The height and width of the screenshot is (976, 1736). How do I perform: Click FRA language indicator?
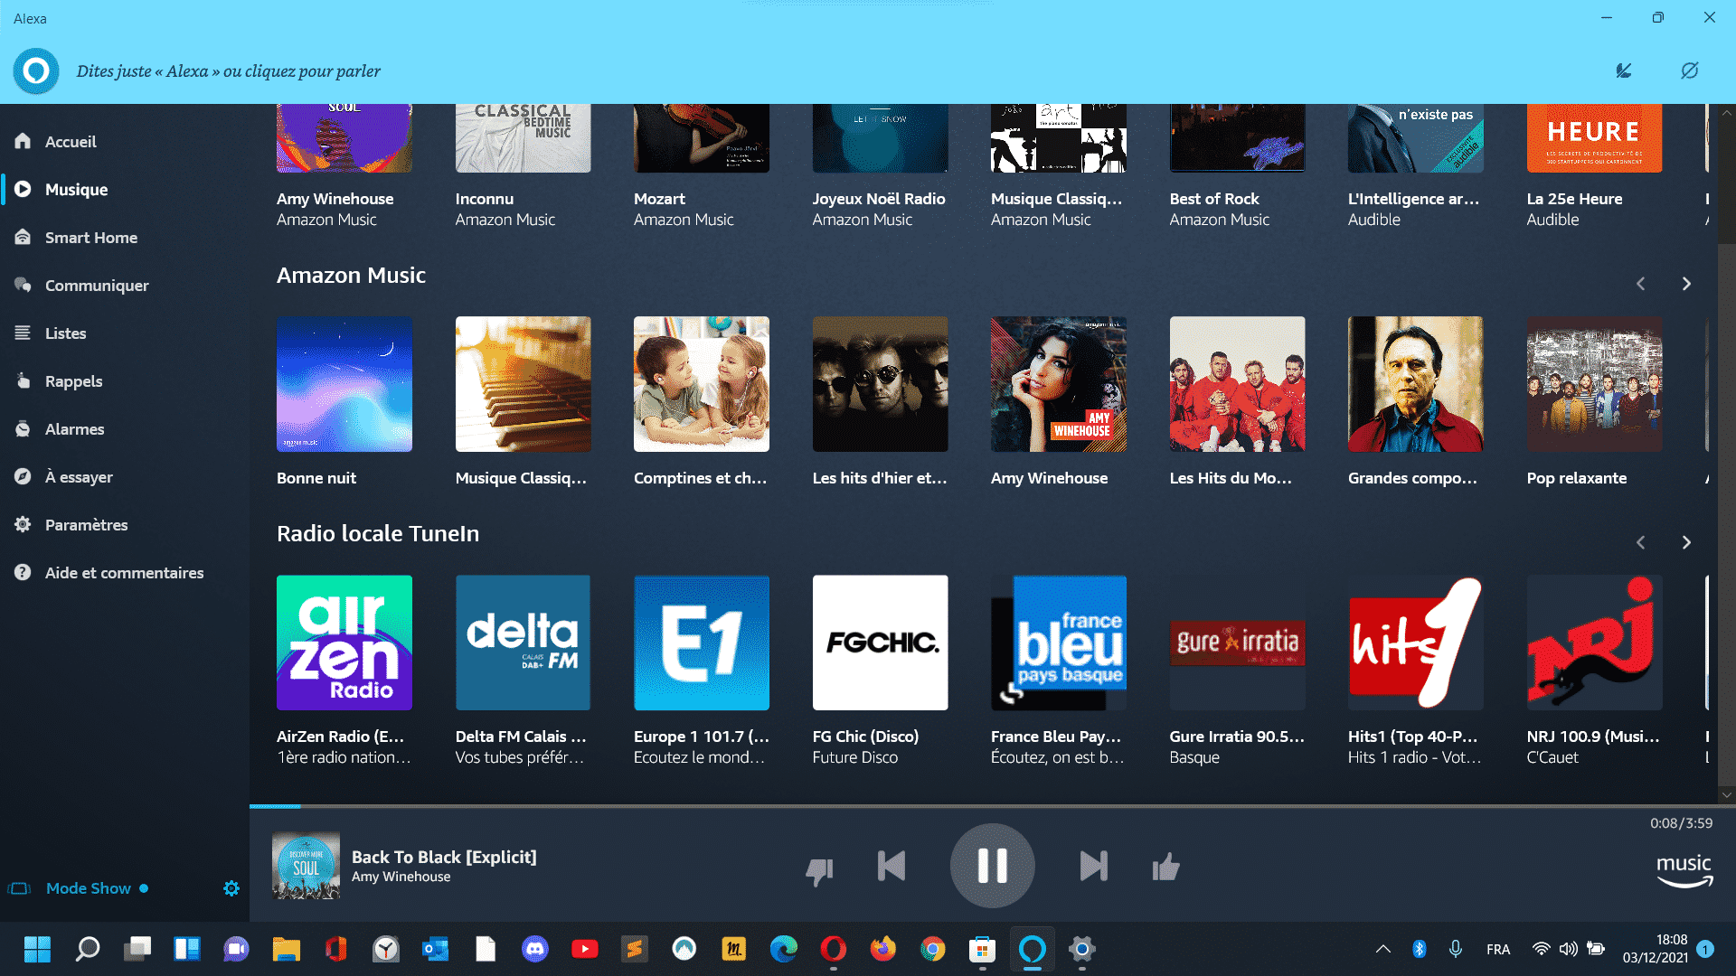click(1498, 950)
